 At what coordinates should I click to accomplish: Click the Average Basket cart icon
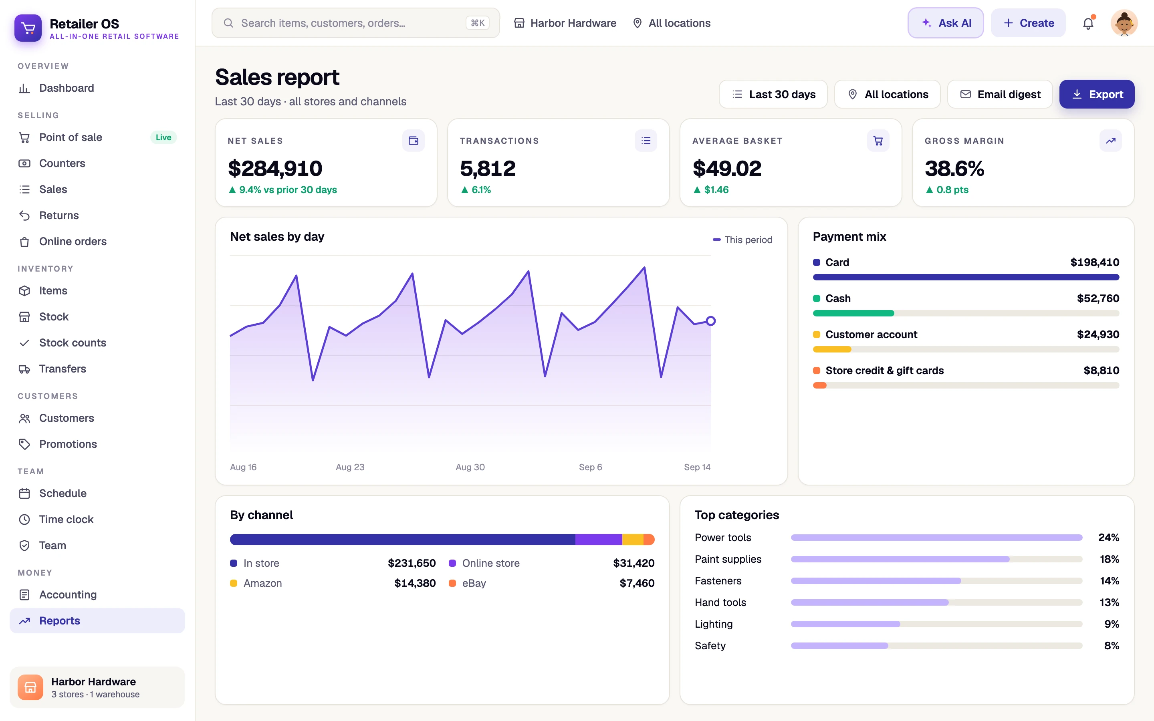click(x=878, y=141)
